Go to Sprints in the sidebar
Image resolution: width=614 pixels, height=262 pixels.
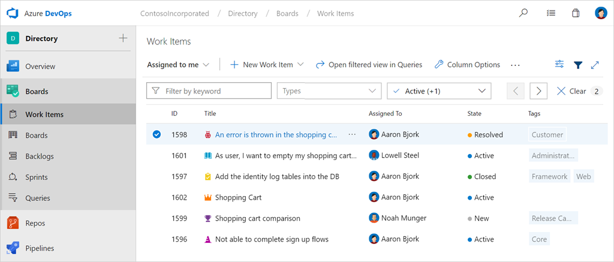pos(37,177)
